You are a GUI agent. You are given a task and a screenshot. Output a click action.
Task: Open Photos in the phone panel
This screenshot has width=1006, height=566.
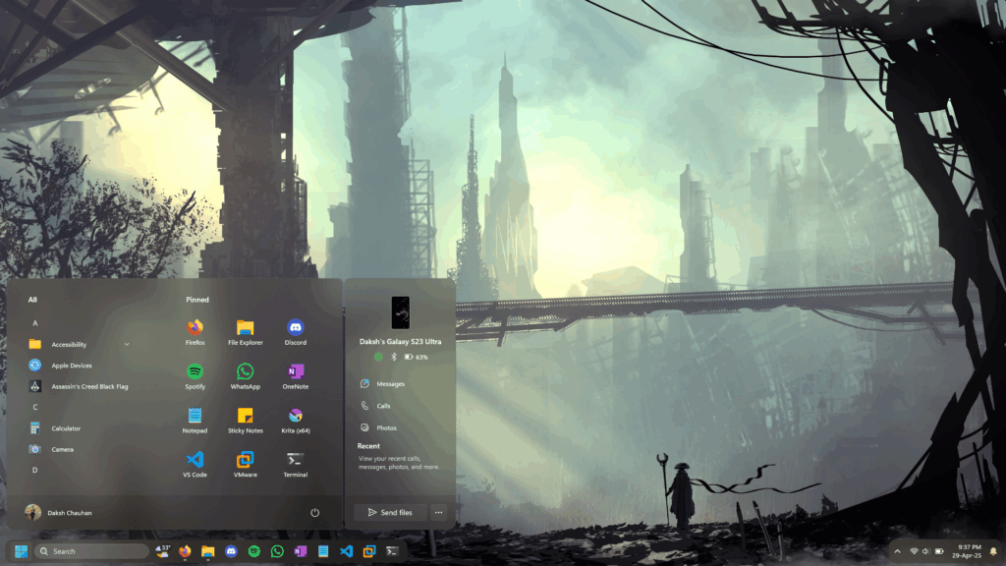[x=386, y=427]
